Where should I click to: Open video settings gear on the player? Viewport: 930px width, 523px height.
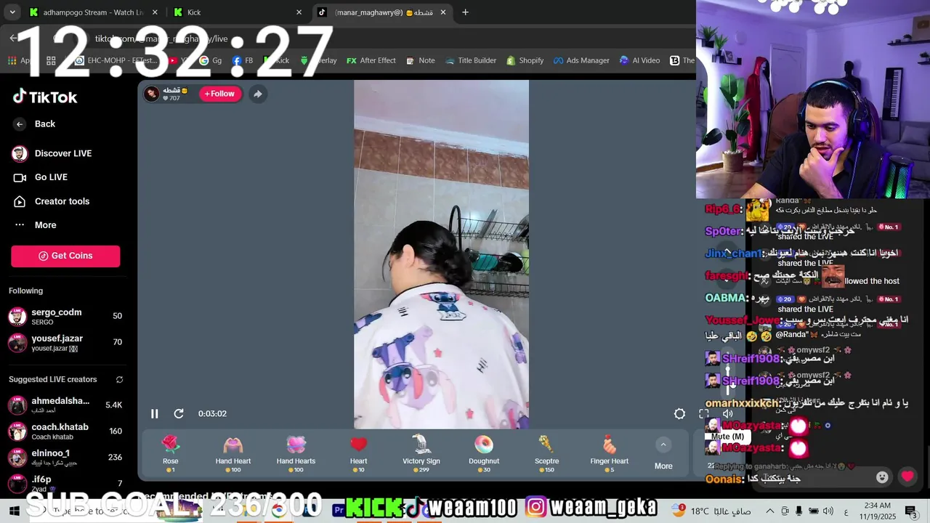point(679,413)
